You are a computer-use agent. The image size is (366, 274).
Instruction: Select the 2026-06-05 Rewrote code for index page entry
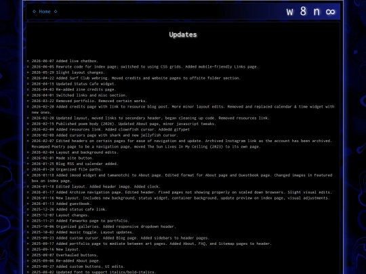[145, 66]
